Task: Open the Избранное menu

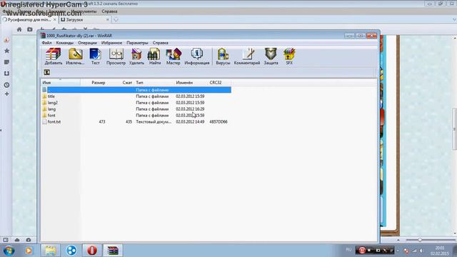Action: pyautogui.click(x=111, y=43)
